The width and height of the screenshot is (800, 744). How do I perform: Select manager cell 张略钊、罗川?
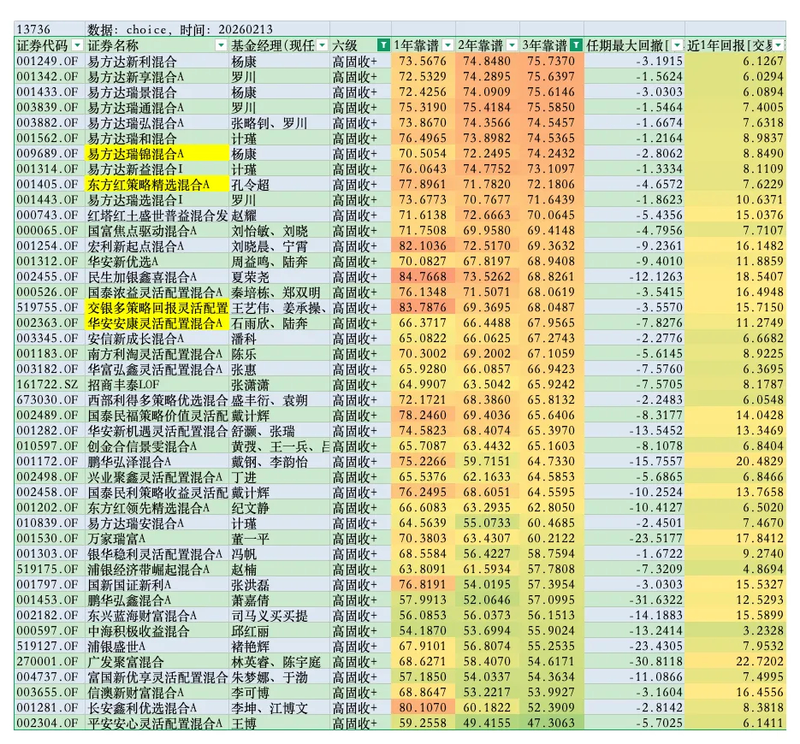[279, 123]
